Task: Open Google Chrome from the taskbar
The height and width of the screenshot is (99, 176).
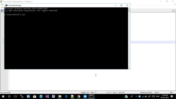Action: (79, 97)
